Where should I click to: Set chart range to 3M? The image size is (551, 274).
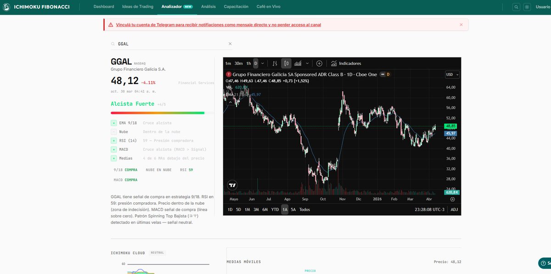256,210
